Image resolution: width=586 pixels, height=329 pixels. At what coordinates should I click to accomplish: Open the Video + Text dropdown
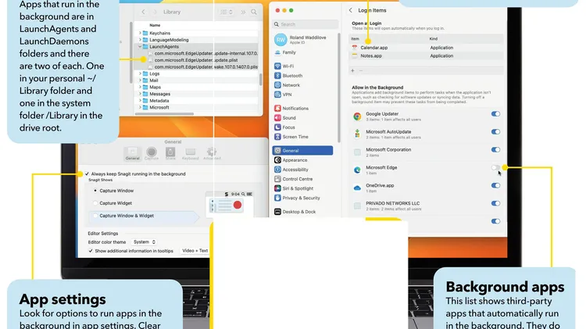pos(195,251)
